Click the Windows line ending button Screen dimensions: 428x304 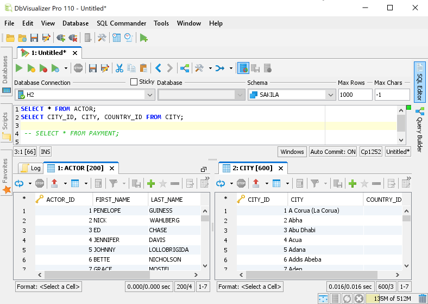click(292, 152)
